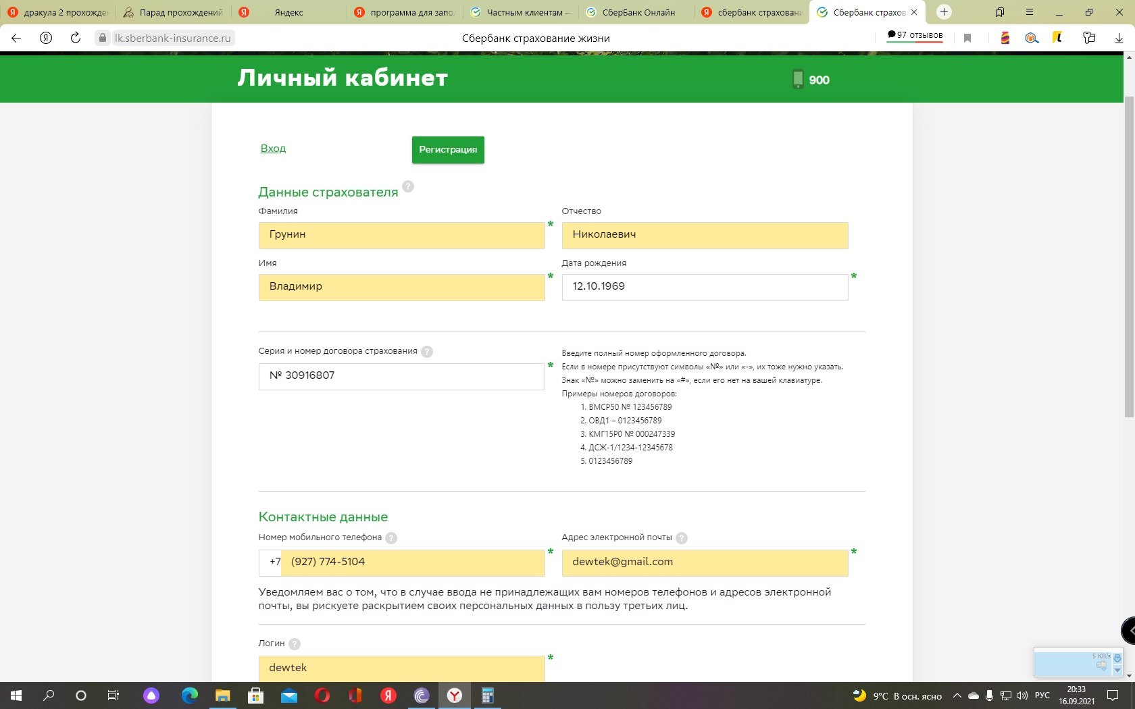Open notification center icon

pyautogui.click(x=1113, y=695)
